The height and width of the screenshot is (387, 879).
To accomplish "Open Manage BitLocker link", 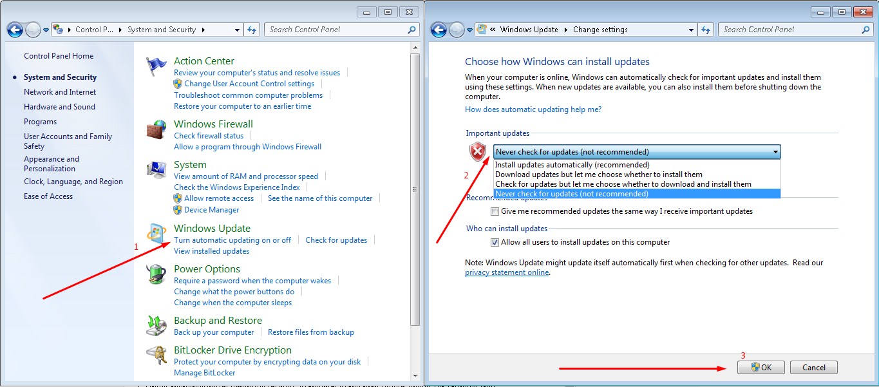I will click(x=205, y=373).
